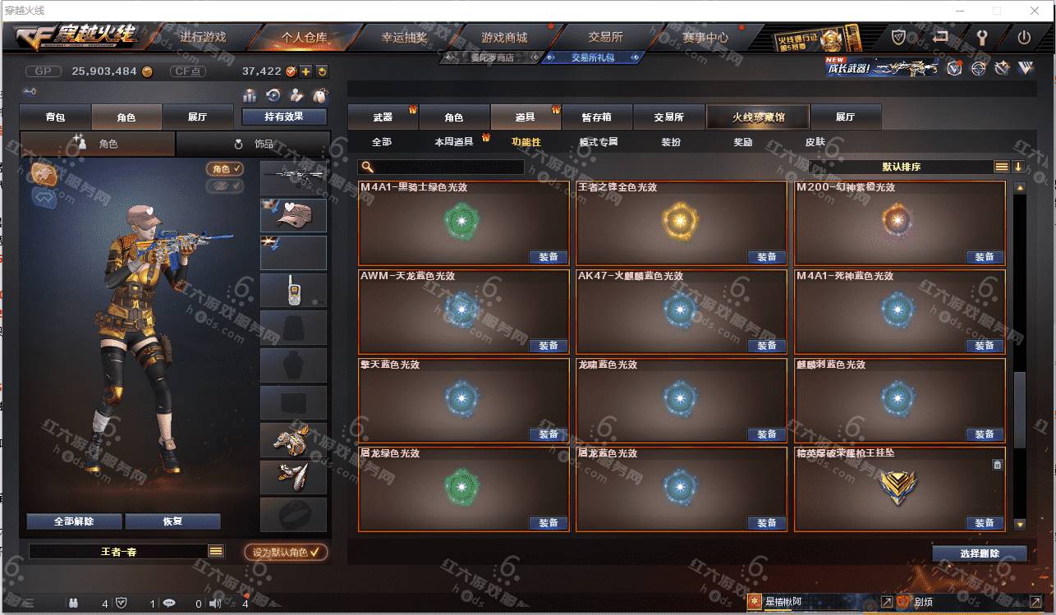Click the return arrow icon beside the shield
1056x615 pixels.
(x=941, y=37)
